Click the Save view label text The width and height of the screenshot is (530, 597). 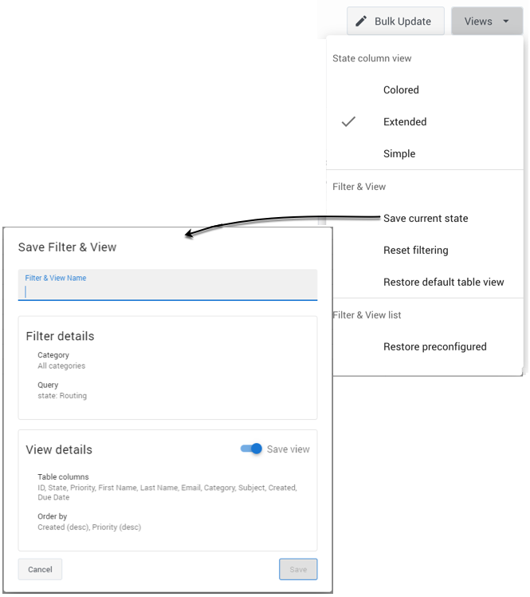click(x=289, y=449)
